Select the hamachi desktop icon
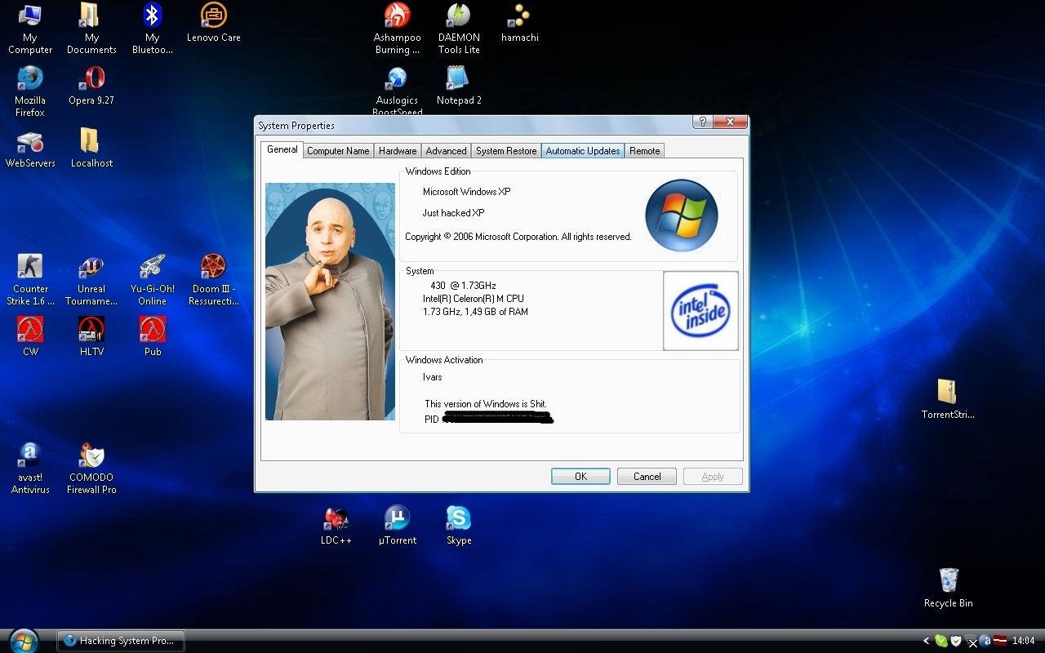 [520, 23]
